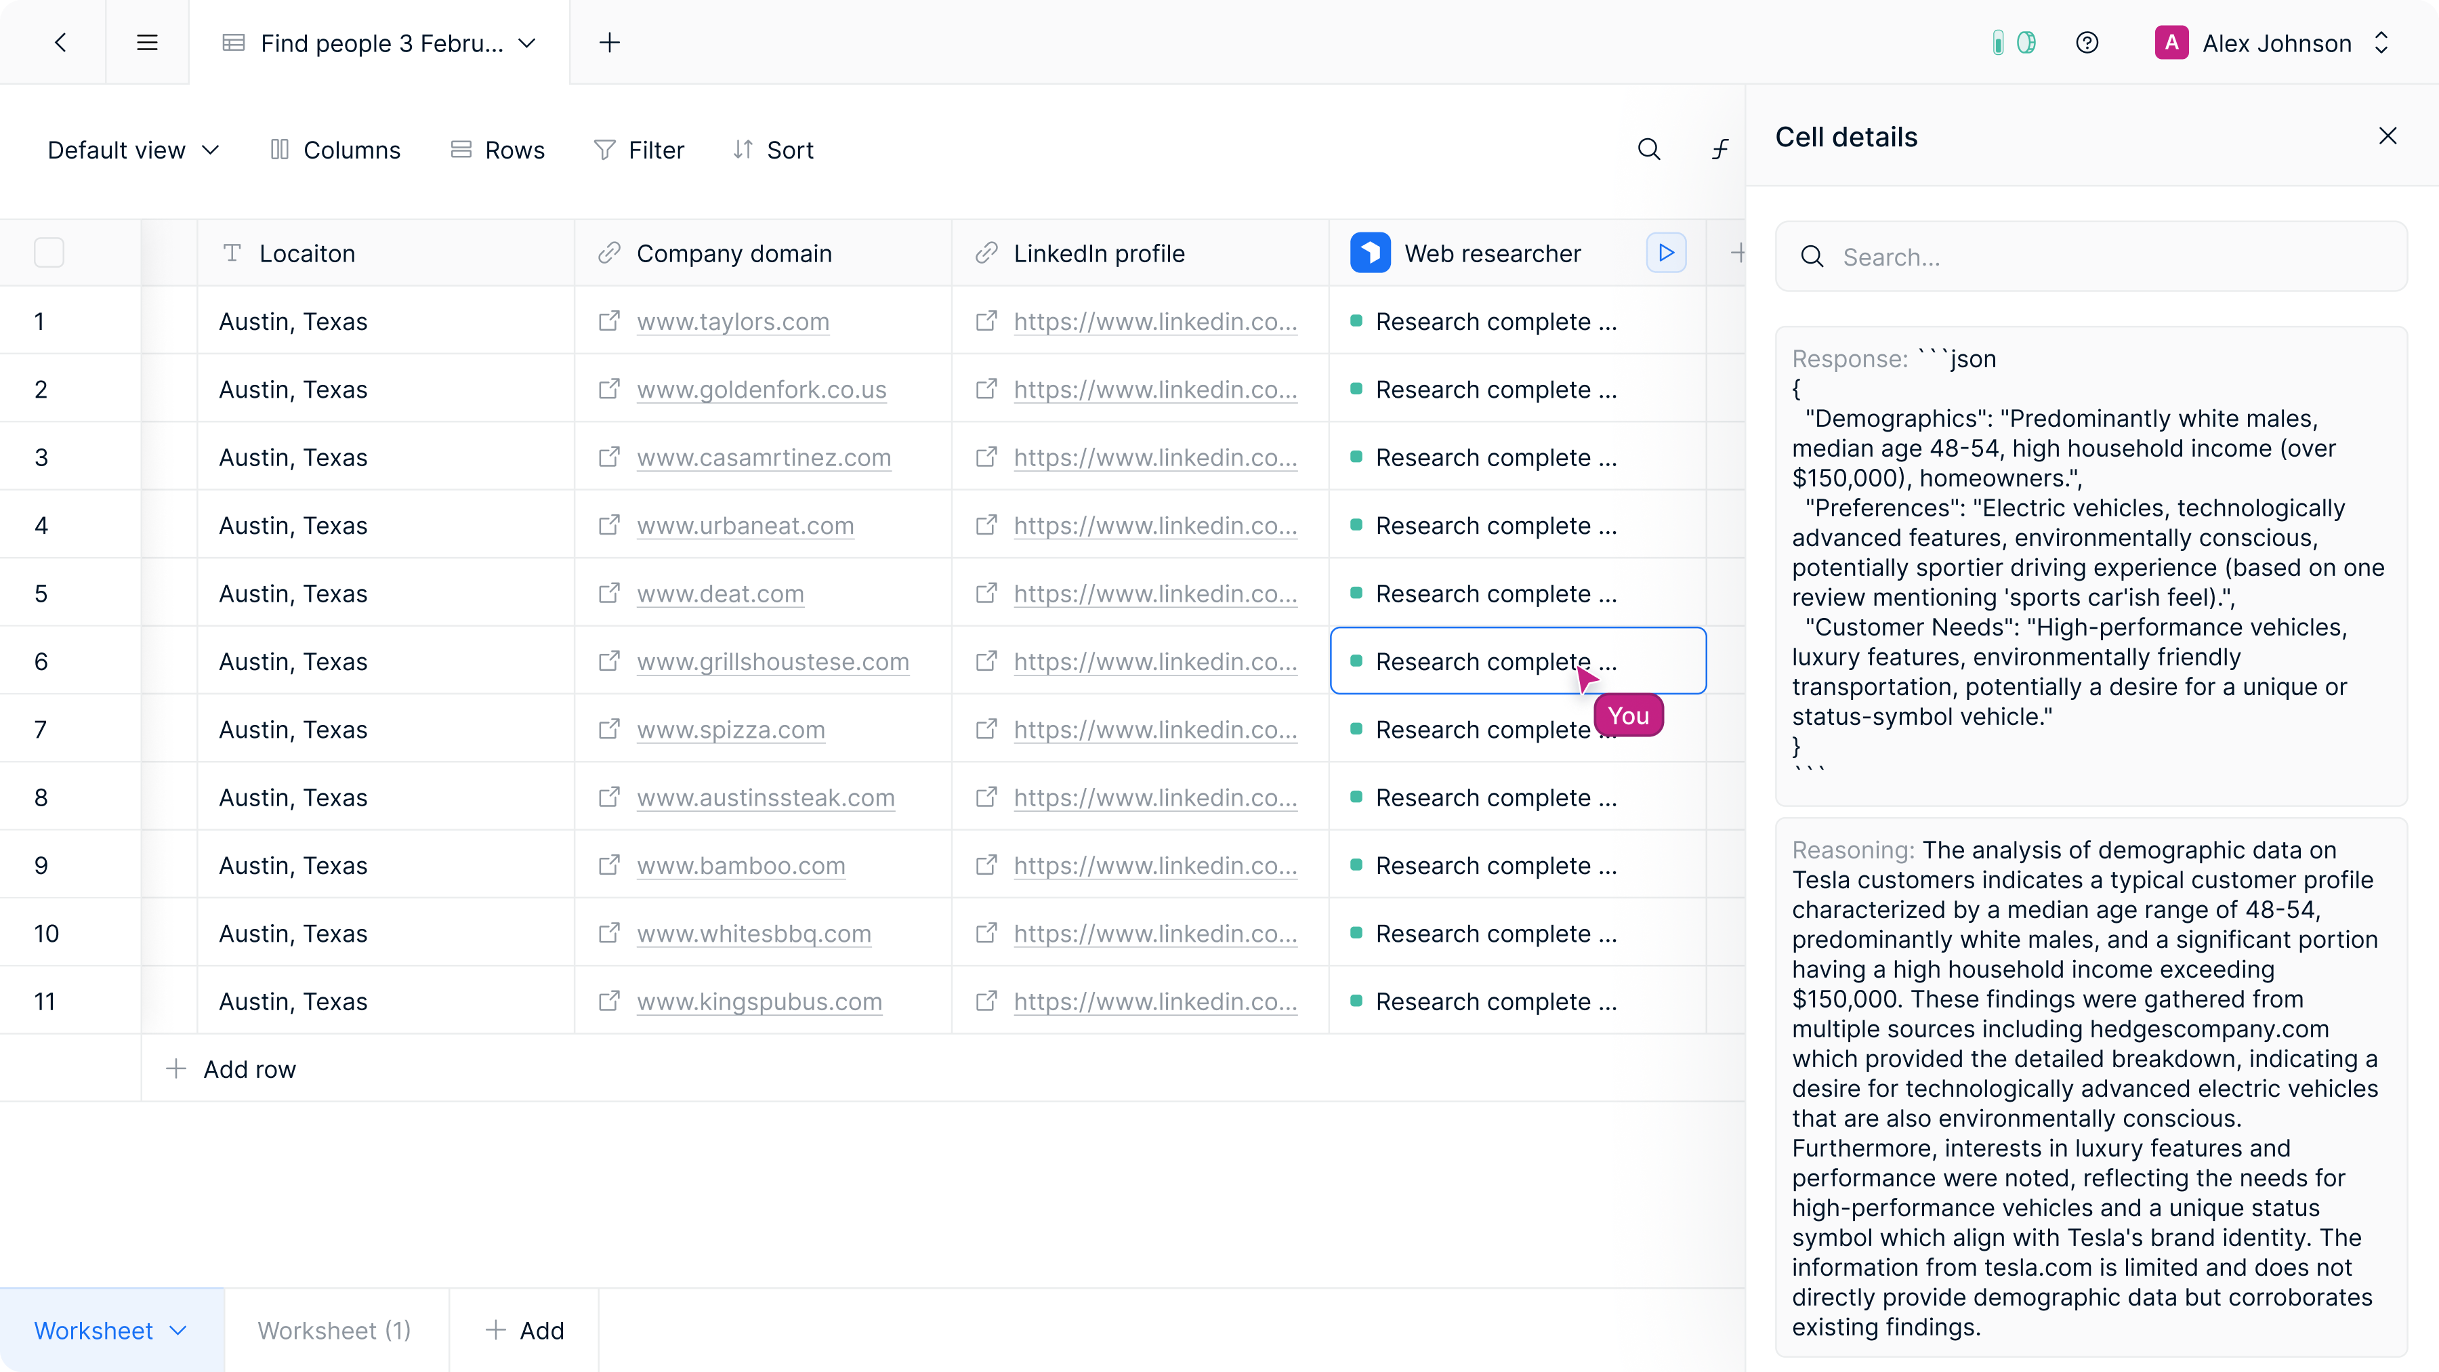Click the Add row button

coord(231,1069)
